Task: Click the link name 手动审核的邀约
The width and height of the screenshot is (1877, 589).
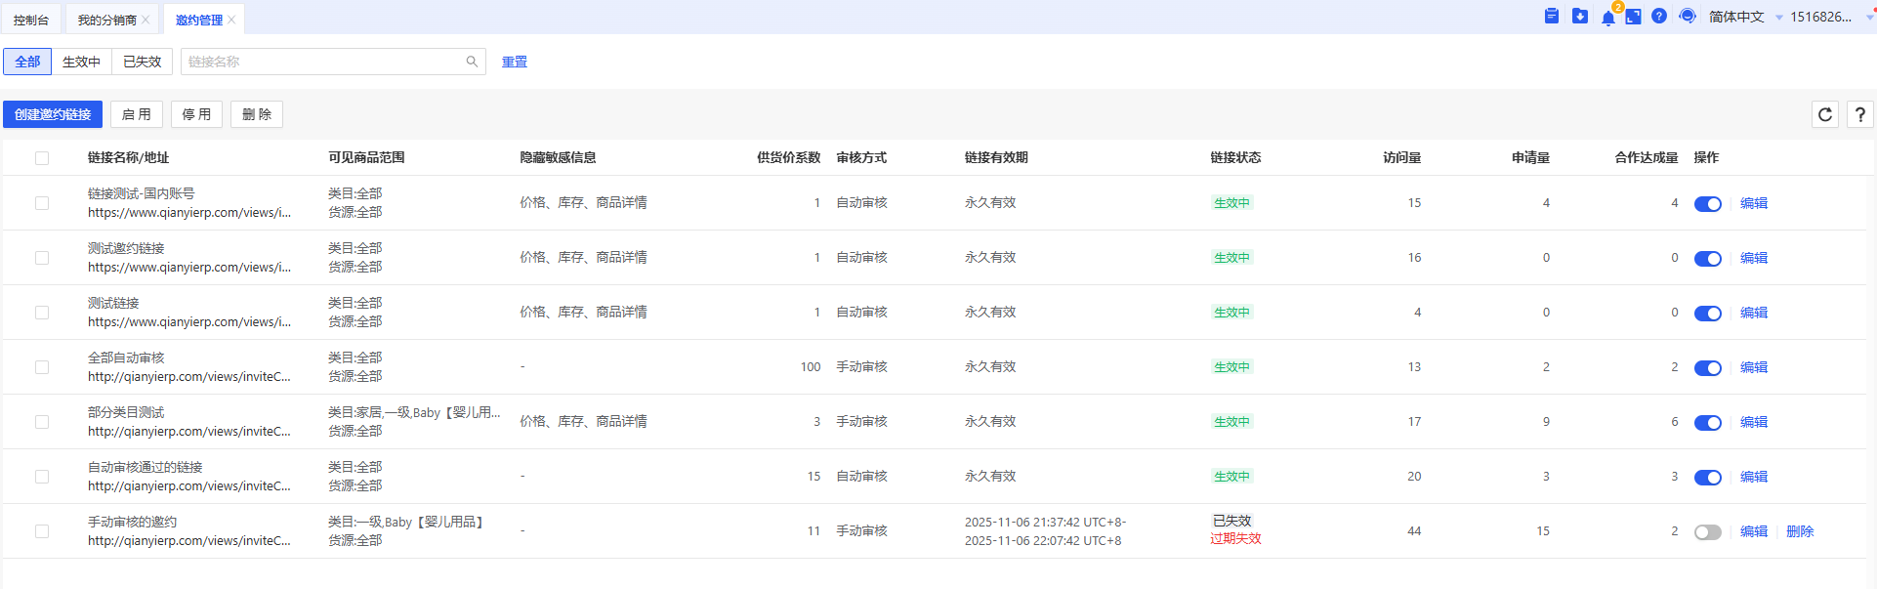Action: 132,522
